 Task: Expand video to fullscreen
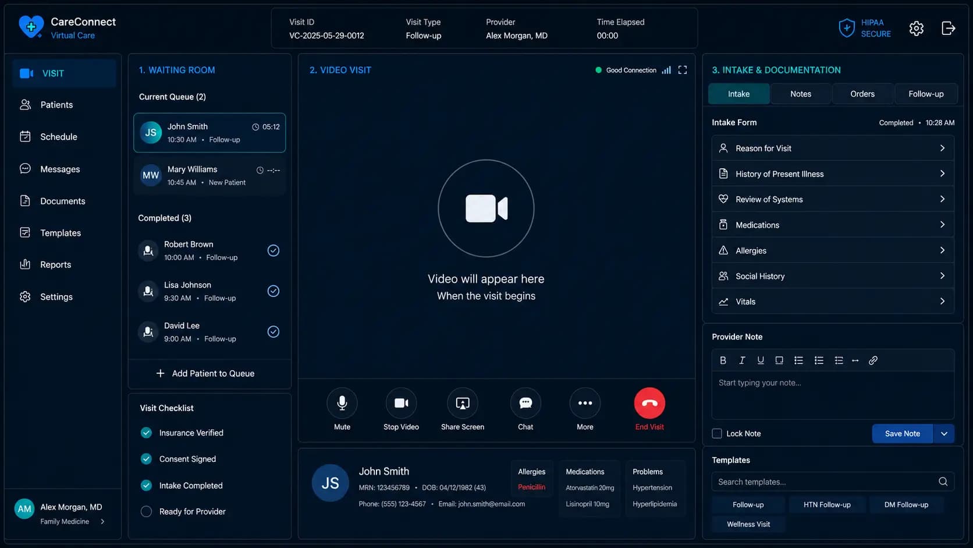tap(683, 70)
